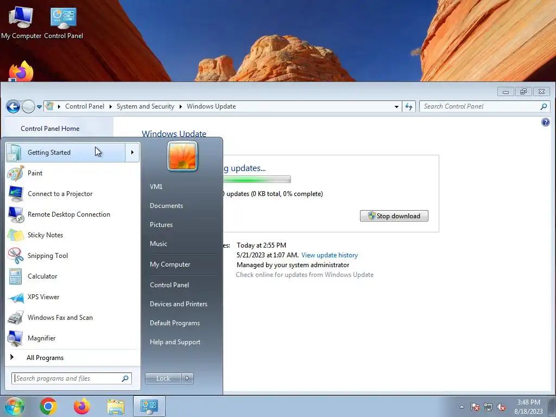Click the Back navigation button
Screen dimensions: 556x417
(x=13, y=106)
